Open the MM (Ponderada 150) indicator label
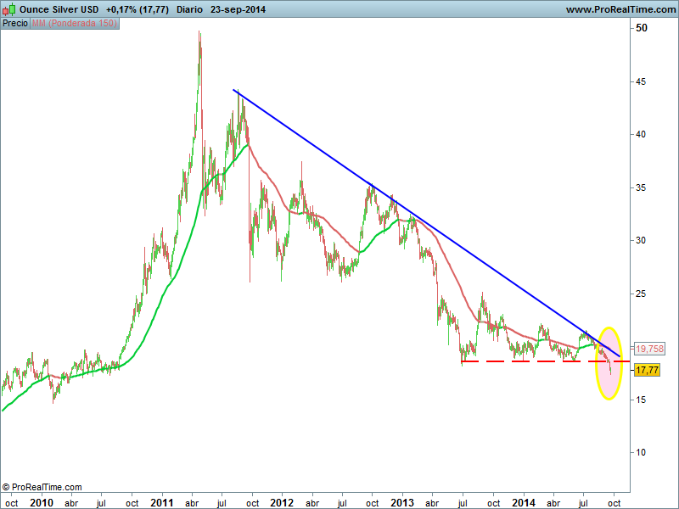 click(75, 24)
